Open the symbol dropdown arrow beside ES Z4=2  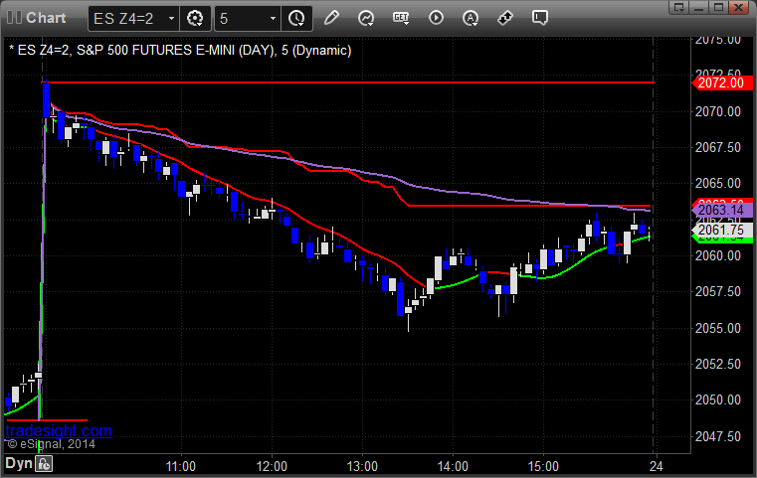(x=171, y=19)
